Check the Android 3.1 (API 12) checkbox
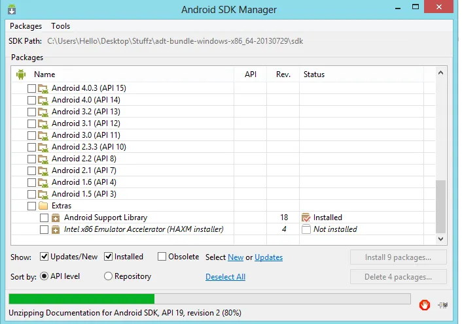Image resolution: width=462 pixels, height=324 pixels. click(x=31, y=123)
